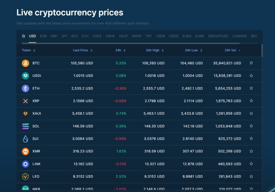
Task: Favorite LEO with its star
Action: (251, 176)
